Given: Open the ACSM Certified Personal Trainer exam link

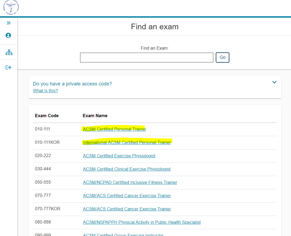Looking at the screenshot, I should pos(115,129).
